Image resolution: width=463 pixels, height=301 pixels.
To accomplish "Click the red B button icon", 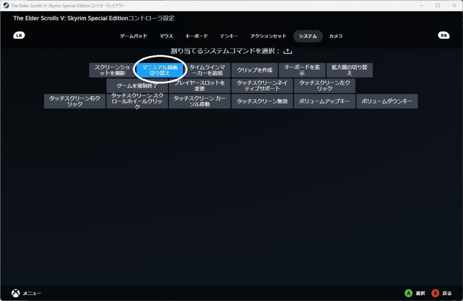I will tap(435, 293).
